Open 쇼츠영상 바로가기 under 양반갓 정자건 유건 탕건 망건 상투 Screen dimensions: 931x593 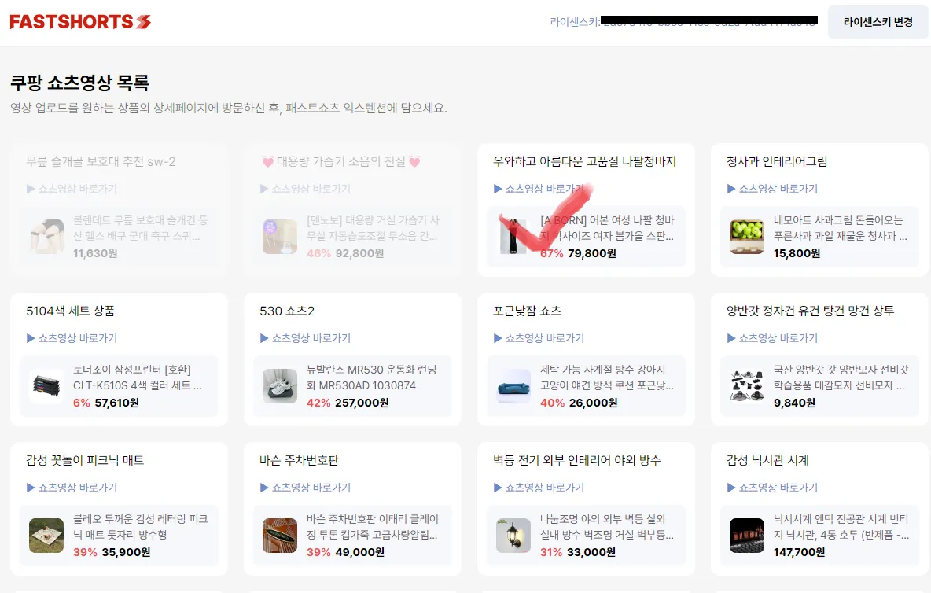[772, 338]
